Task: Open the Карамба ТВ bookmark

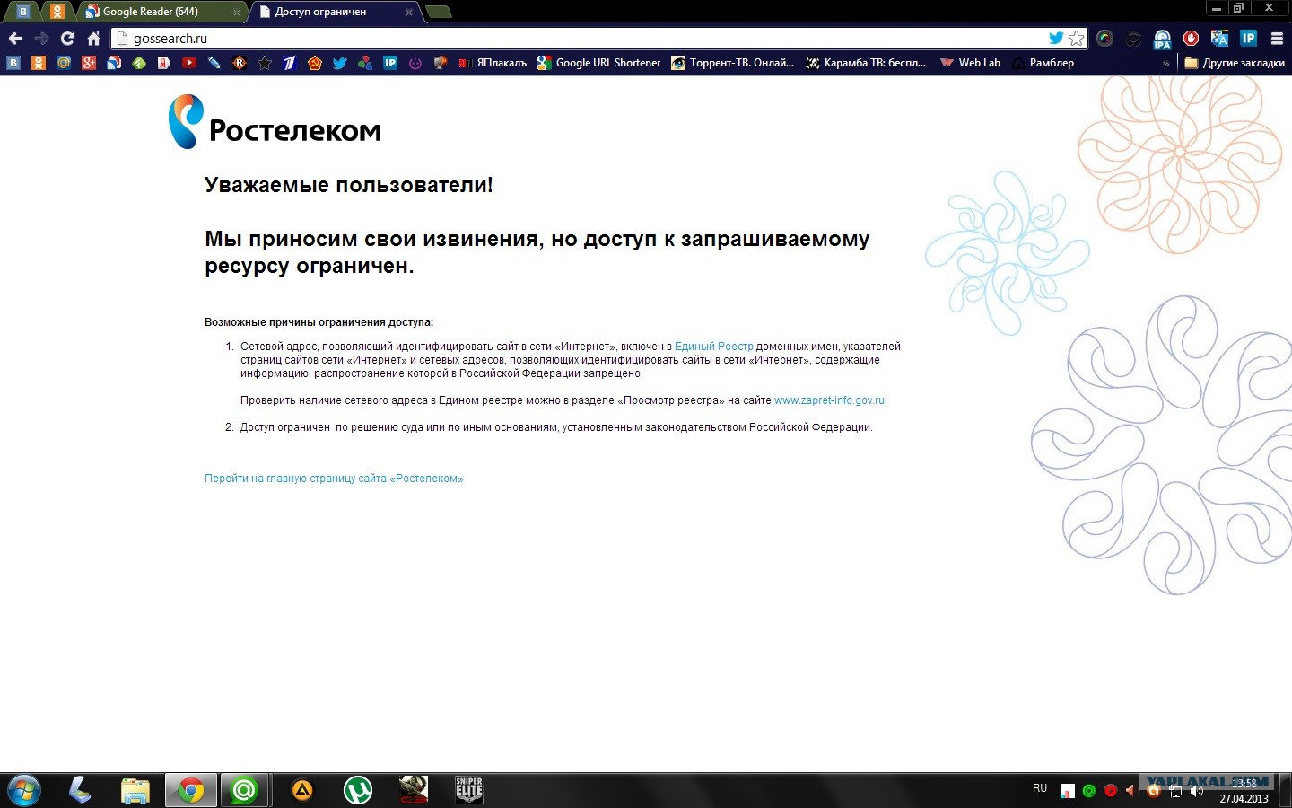Action: click(x=866, y=63)
